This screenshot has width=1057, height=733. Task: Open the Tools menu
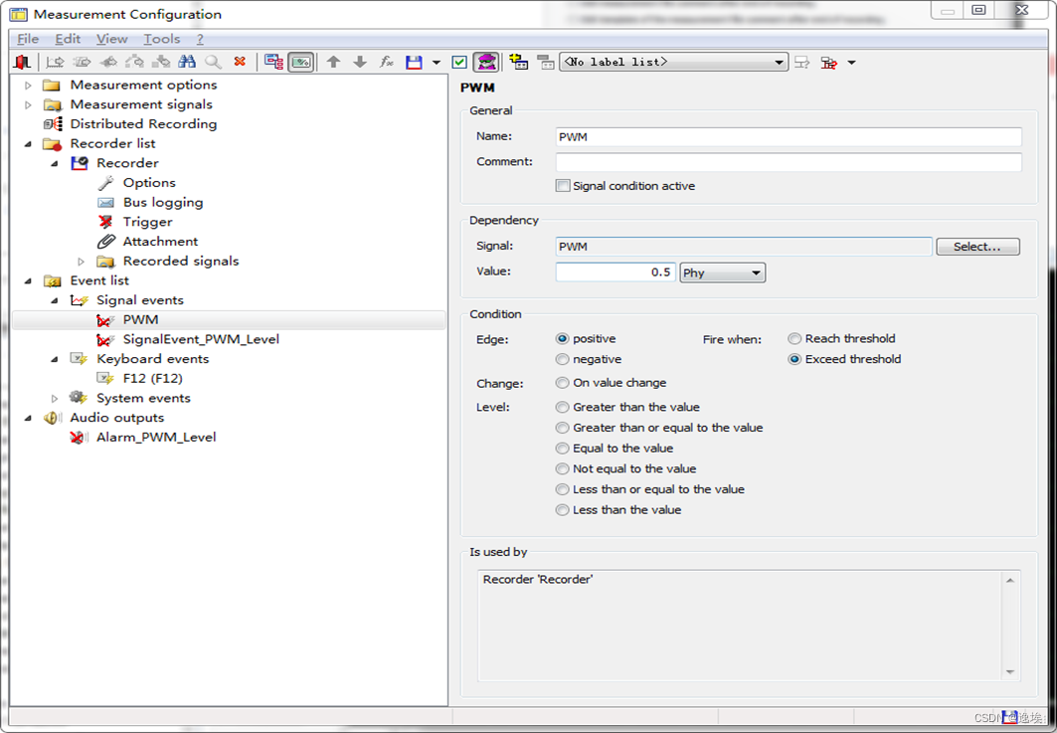tap(161, 39)
